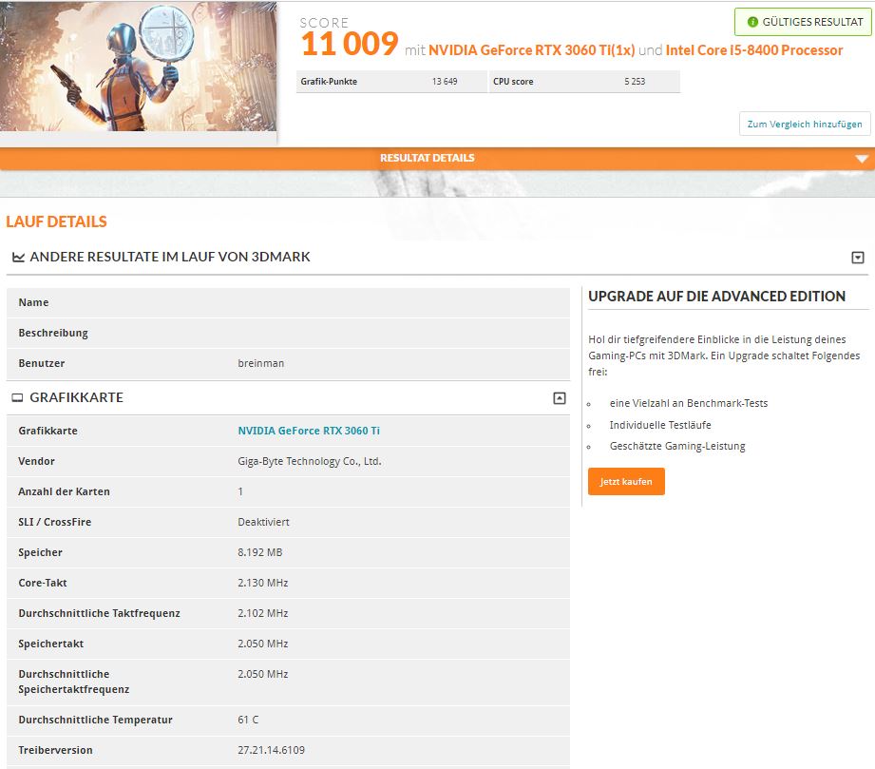Select Core-Takt value 2.130 MHz

pyautogui.click(x=263, y=583)
